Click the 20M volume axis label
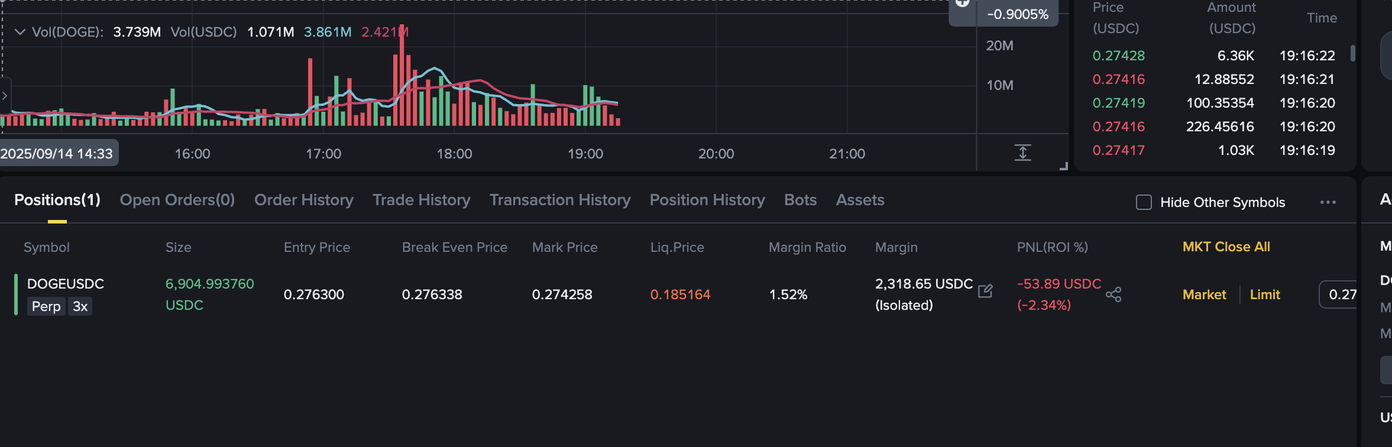Viewport: 1392px width, 447px height. (1000, 46)
